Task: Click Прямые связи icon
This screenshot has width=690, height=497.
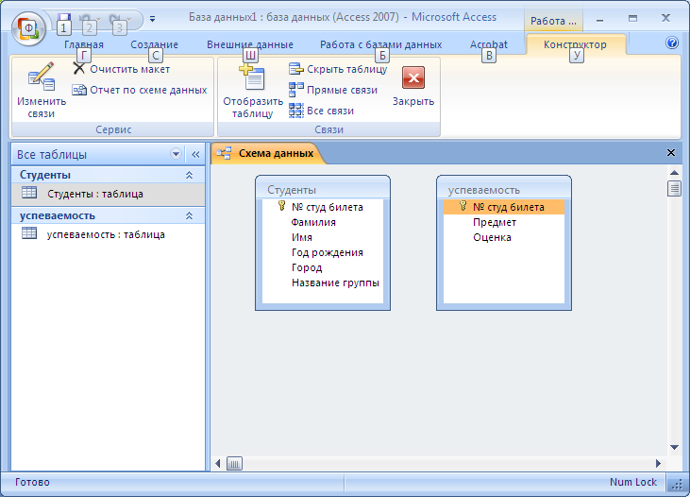Action: tap(296, 90)
